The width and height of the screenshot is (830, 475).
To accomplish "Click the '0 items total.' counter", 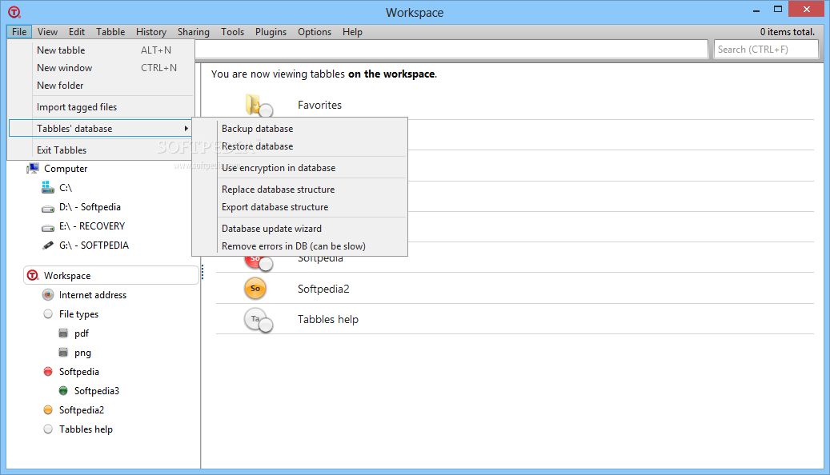I will click(x=787, y=32).
